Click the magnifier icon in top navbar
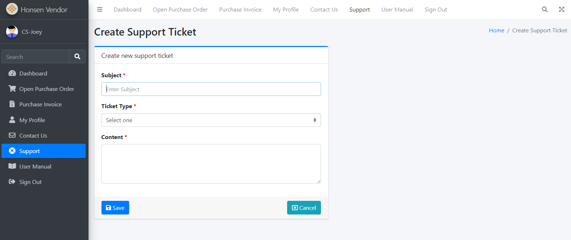571x240 pixels. click(x=545, y=10)
